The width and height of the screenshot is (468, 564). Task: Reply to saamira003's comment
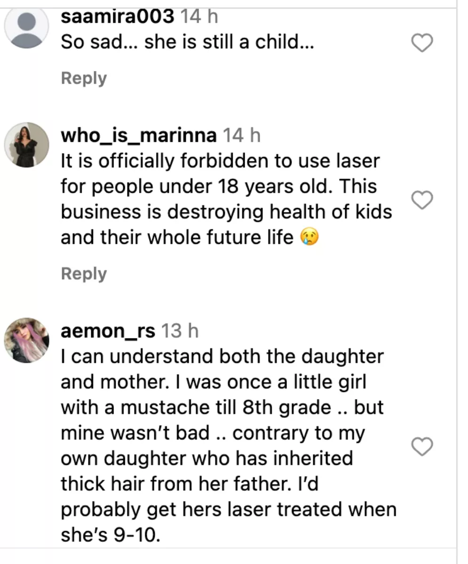point(84,78)
